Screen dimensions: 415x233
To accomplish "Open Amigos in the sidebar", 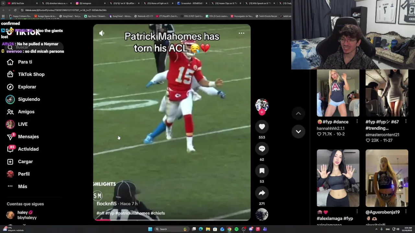I will [x=21, y=112].
